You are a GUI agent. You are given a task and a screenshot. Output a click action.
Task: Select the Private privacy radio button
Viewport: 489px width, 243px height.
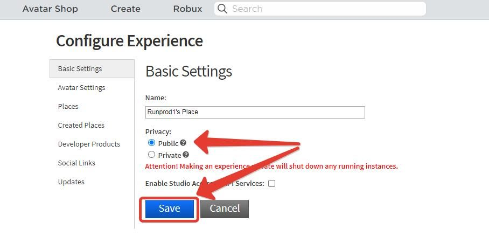click(x=151, y=155)
